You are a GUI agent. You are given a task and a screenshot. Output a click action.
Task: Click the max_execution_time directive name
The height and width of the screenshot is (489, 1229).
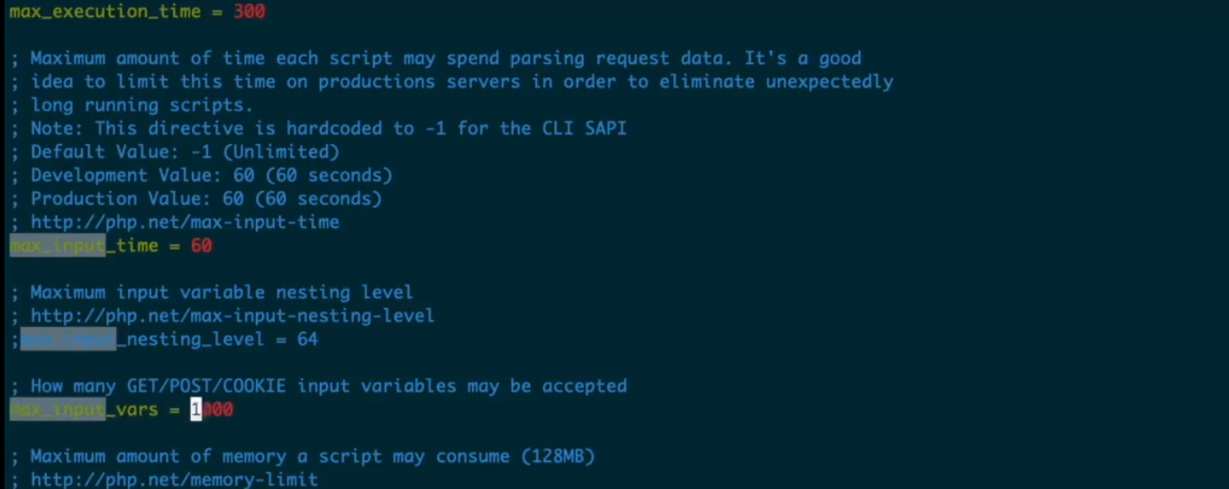(x=105, y=12)
